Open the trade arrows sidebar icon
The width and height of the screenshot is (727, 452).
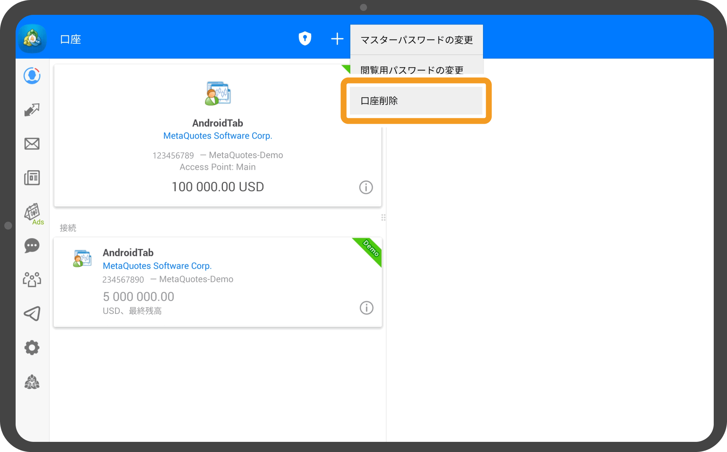(x=32, y=110)
